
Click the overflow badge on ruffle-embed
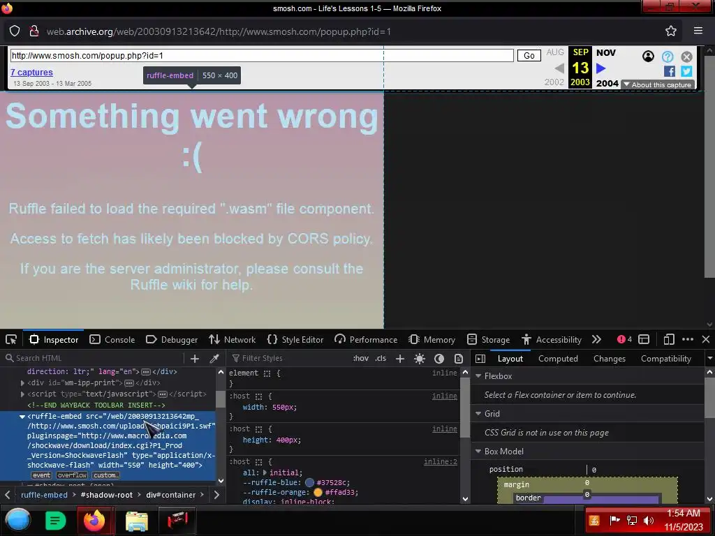click(x=72, y=475)
